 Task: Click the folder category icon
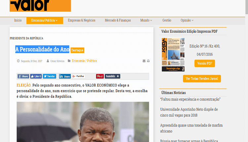tap(69, 61)
